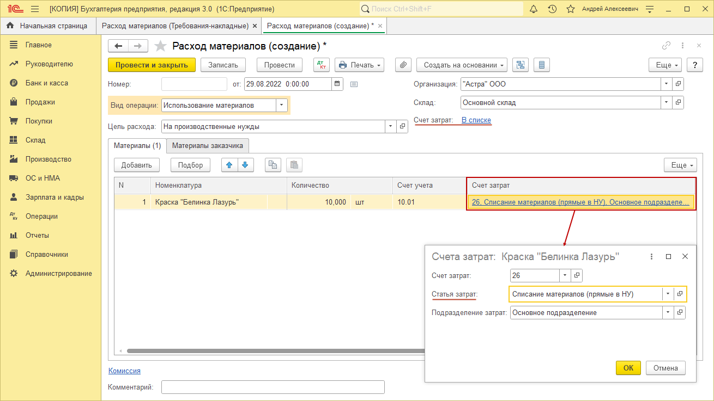714x401 pixels.
Task: Open the Банк и касса section
Action: [x=47, y=83]
